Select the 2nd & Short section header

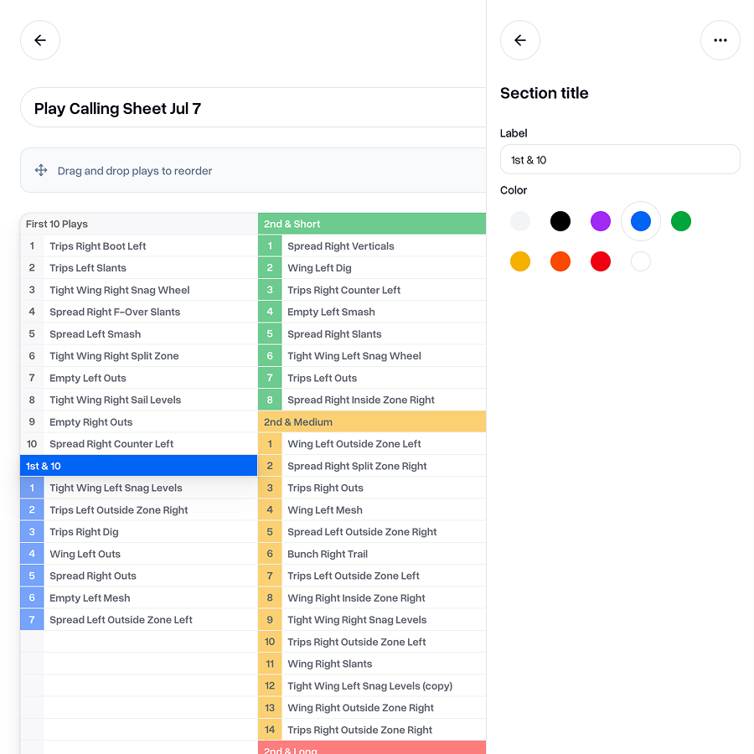coord(372,224)
